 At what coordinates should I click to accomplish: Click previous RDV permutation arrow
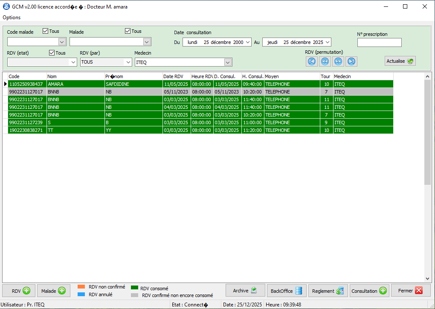coord(325,61)
